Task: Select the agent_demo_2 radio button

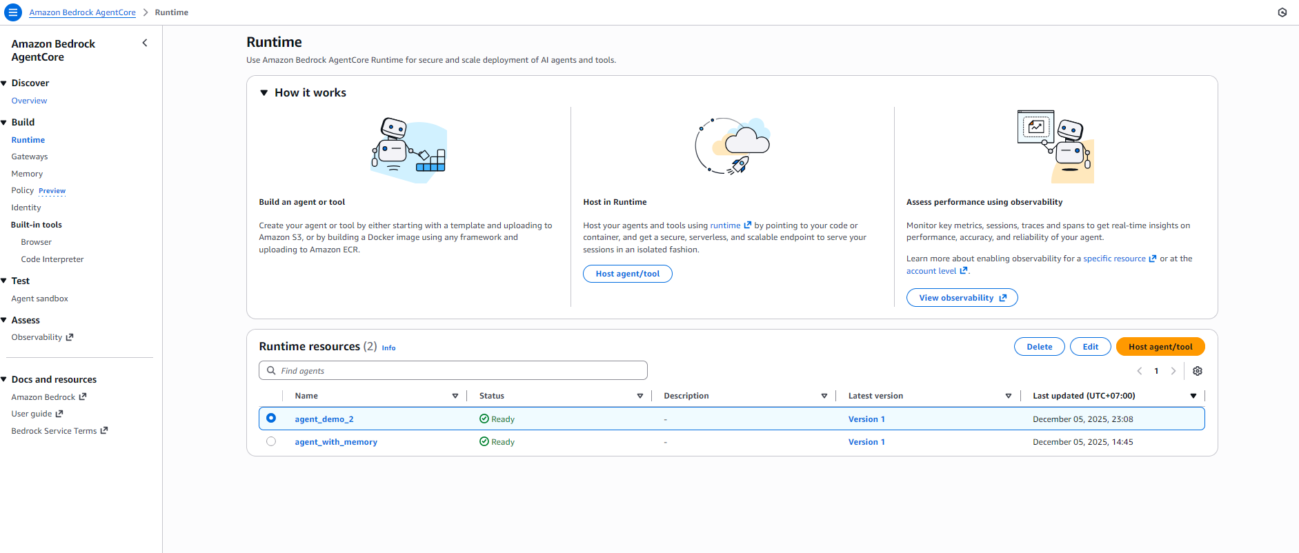Action: (271, 419)
